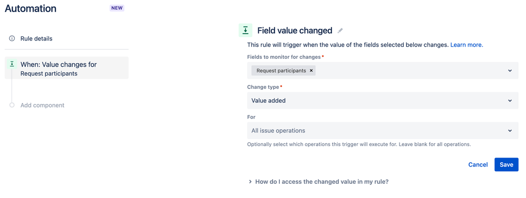The image size is (526, 198).
Task: Click the NEW badge beside Automation
Action: 116,8
